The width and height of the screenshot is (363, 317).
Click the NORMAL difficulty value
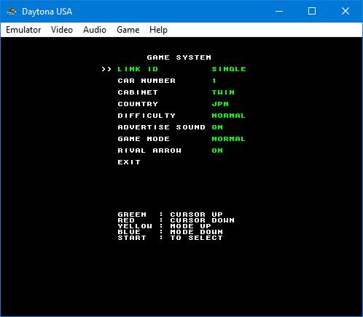(228, 116)
